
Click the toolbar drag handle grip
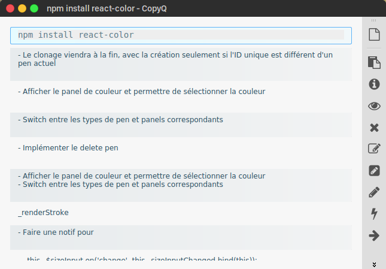pyautogui.click(x=375, y=21)
